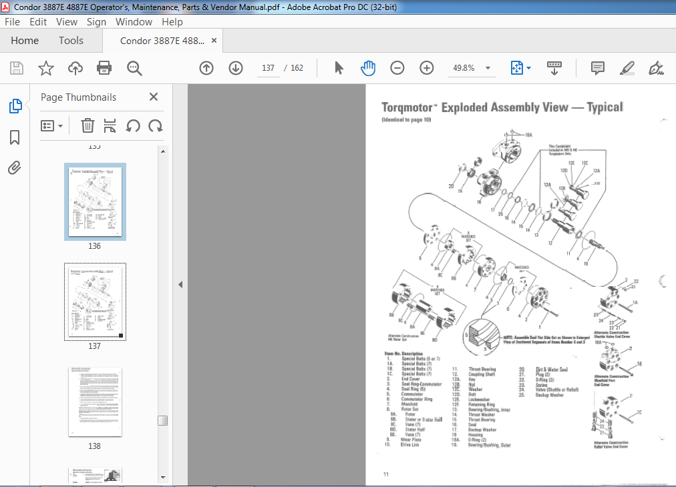Edit the page number field showing 137
Image resolution: width=676 pixels, height=487 pixels.
click(268, 68)
